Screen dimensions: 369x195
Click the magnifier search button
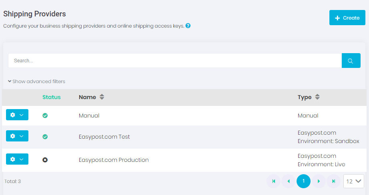click(351, 61)
